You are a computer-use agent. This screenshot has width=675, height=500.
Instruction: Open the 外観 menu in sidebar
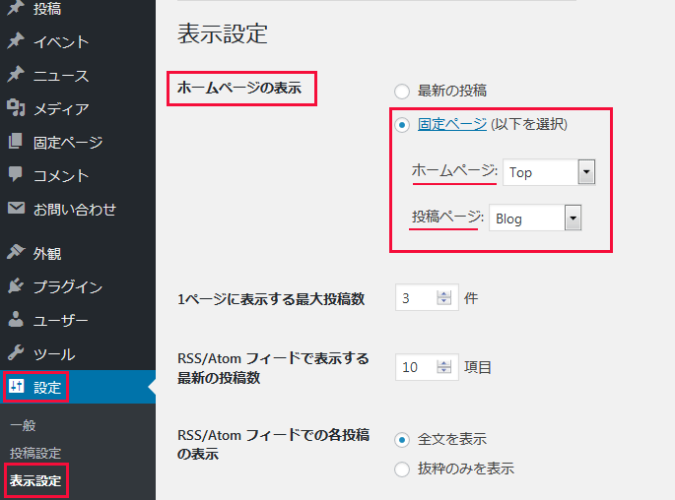click(x=47, y=253)
